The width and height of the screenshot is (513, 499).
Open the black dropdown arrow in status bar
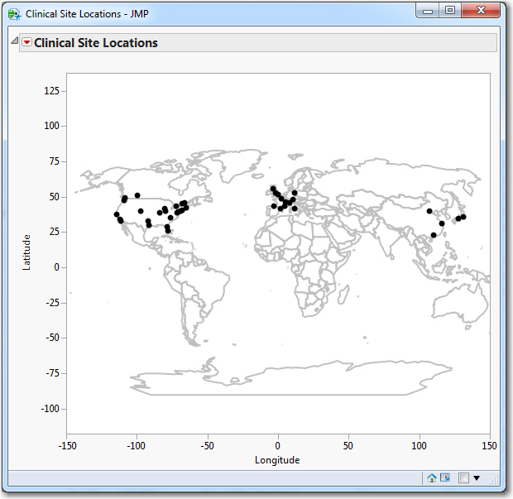click(x=477, y=478)
